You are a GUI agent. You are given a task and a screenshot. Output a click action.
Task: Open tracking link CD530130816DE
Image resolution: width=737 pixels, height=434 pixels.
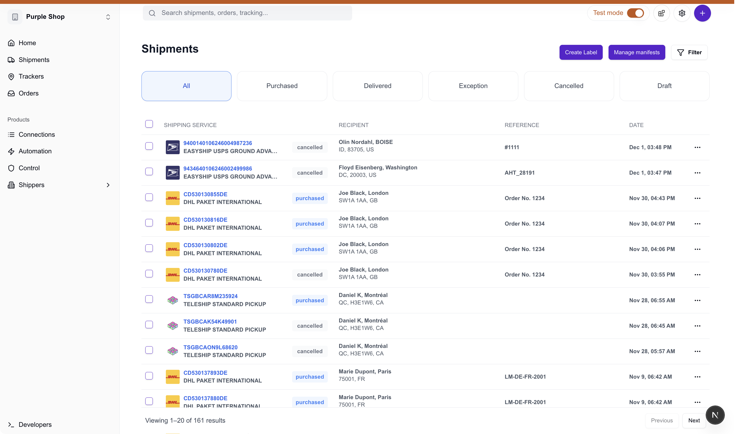click(x=205, y=220)
